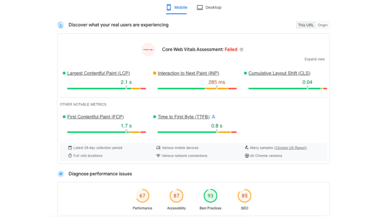Click the calendar icon for collection period
This screenshot has width=386, height=217.
(x=70, y=148)
